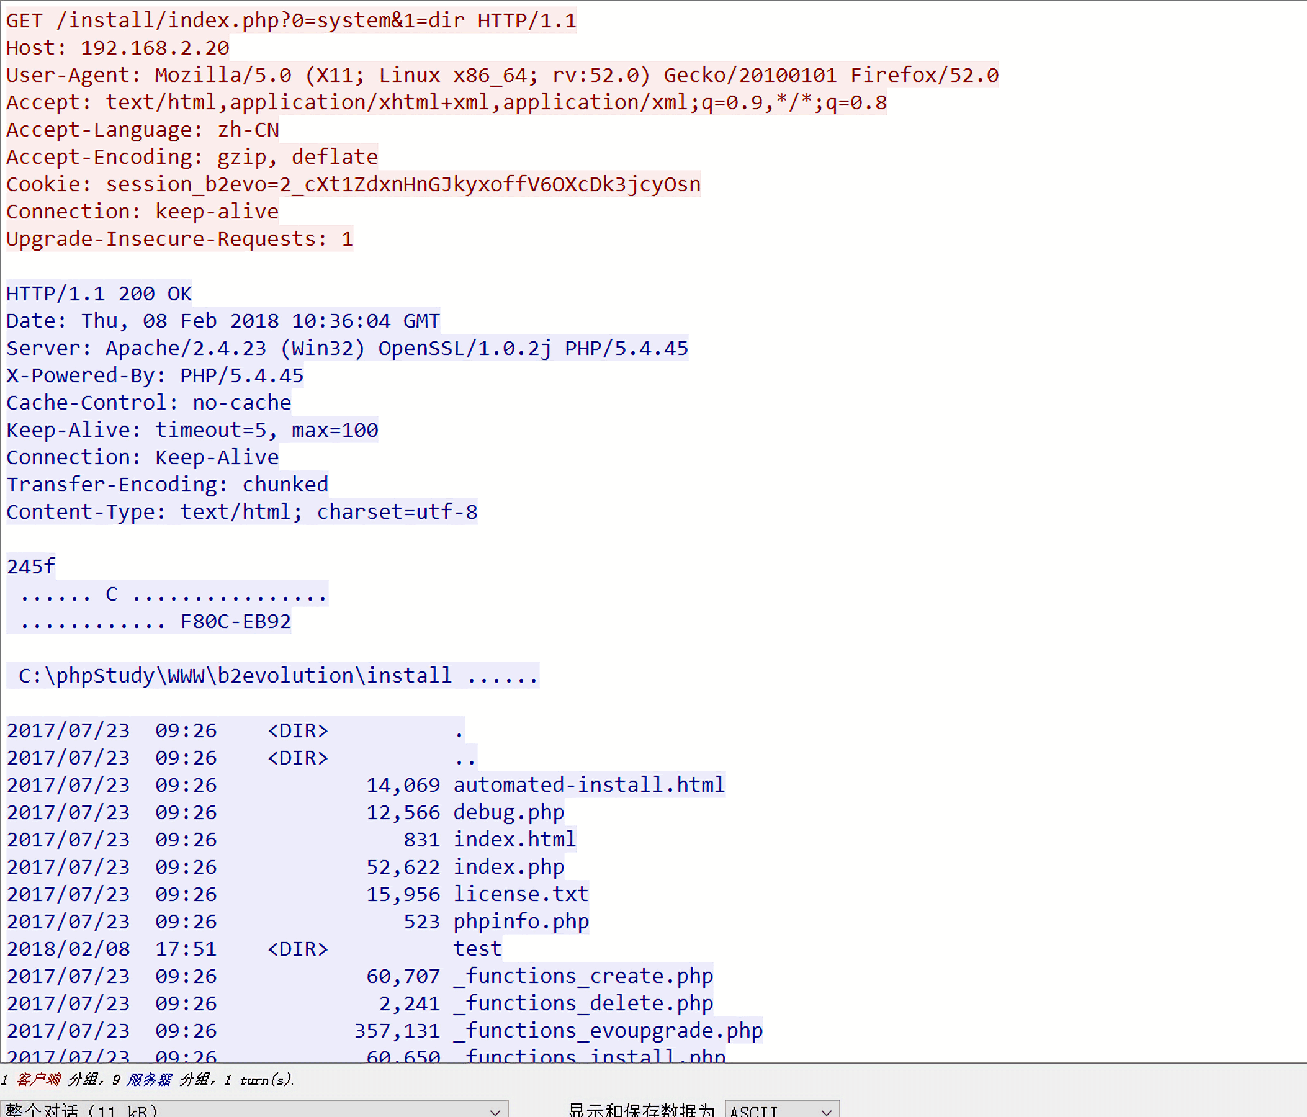The height and width of the screenshot is (1117, 1307).
Task: Click the Content-Type: text/html line
Action: (242, 511)
